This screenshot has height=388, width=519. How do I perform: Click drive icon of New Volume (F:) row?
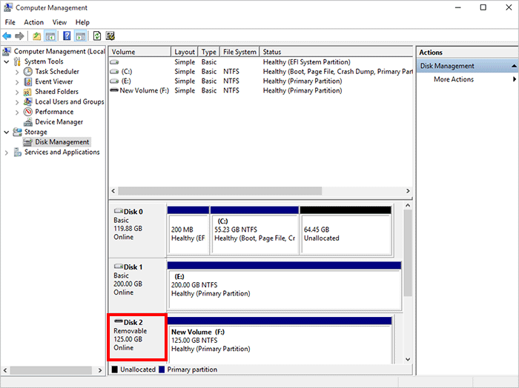[114, 90]
